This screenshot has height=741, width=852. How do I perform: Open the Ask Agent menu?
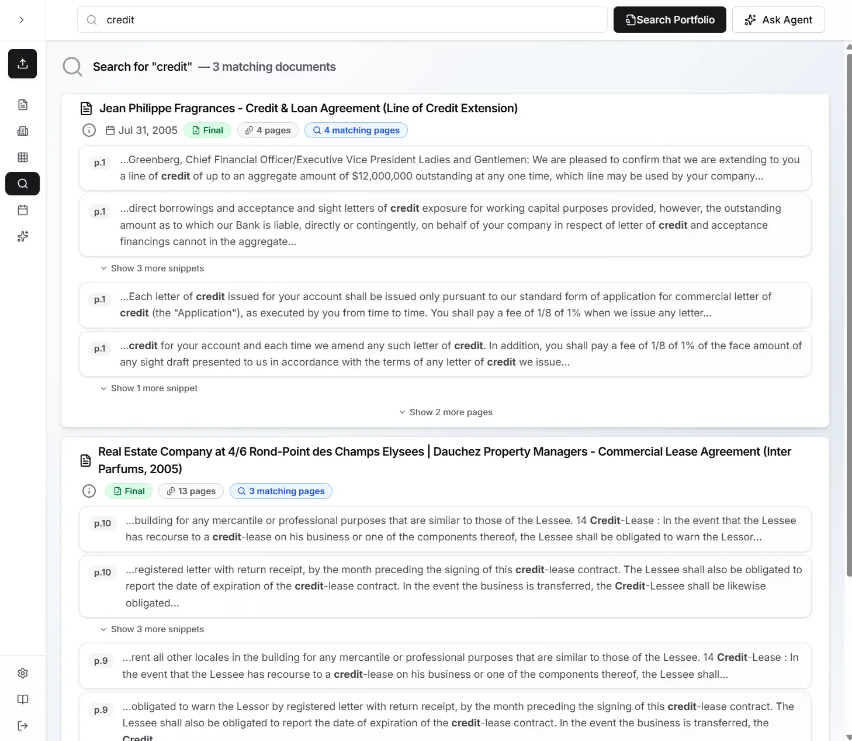point(778,19)
